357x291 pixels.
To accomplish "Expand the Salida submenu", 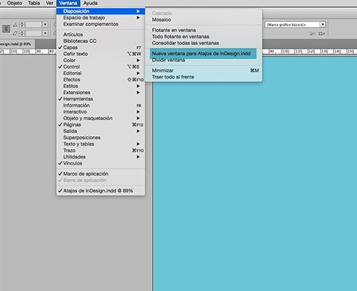I will pyautogui.click(x=100, y=131).
